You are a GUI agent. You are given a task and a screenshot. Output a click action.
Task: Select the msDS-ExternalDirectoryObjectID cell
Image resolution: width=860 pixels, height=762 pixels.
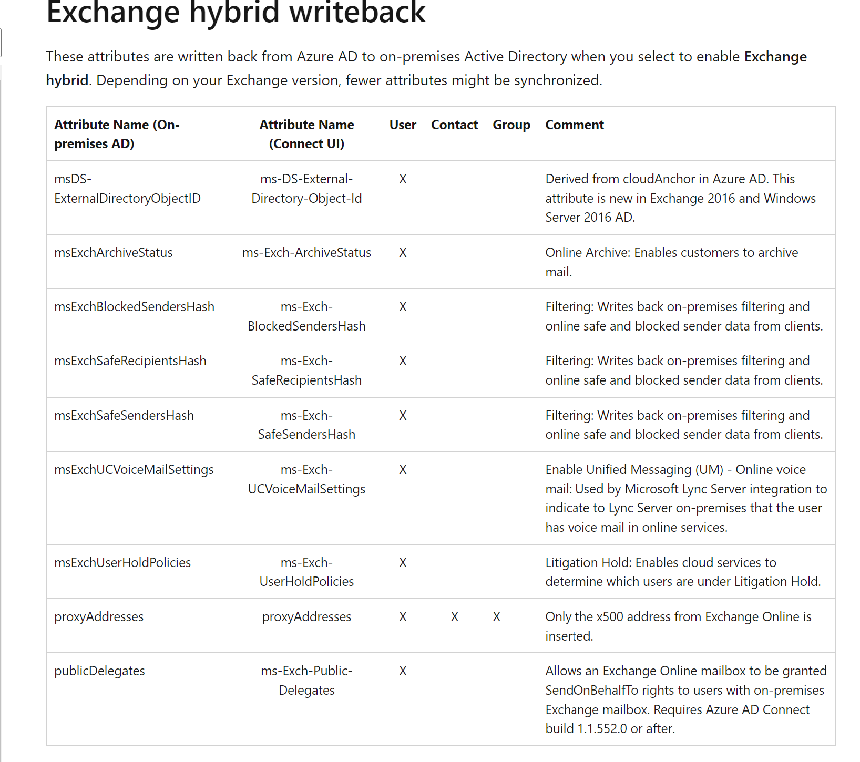click(x=127, y=189)
